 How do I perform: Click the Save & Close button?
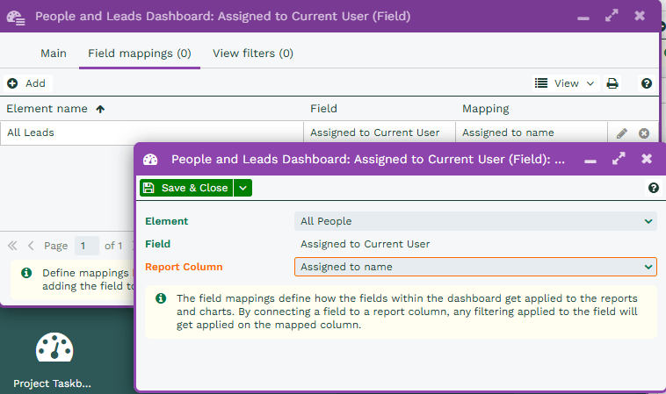click(186, 188)
